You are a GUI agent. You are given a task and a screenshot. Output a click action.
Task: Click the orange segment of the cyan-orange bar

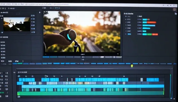coord(151,22)
